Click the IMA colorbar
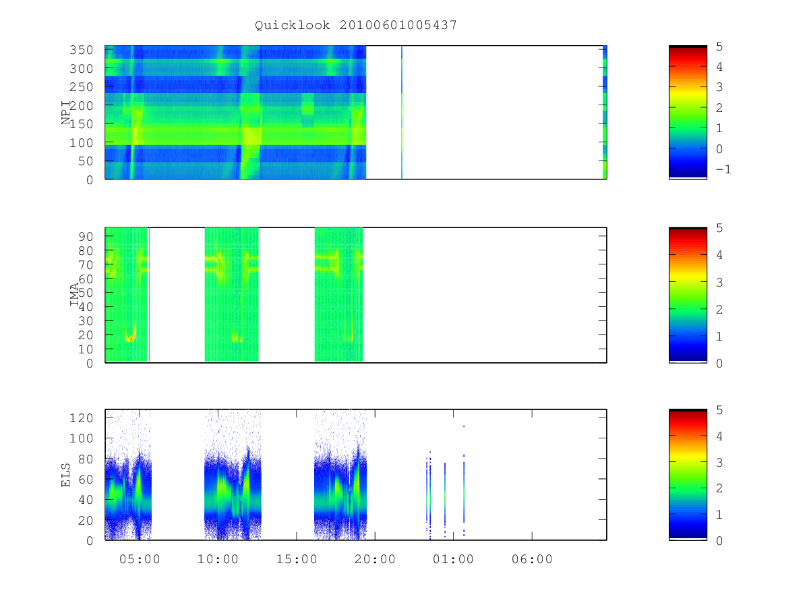The width and height of the screenshot is (809, 607). point(688,295)
